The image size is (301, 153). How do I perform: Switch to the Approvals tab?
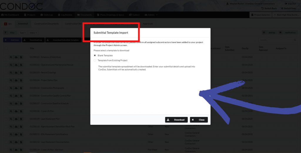coord(148,24)
